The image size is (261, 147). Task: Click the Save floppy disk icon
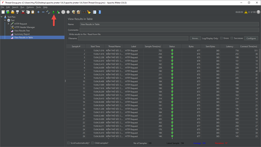tap(17, 12)
